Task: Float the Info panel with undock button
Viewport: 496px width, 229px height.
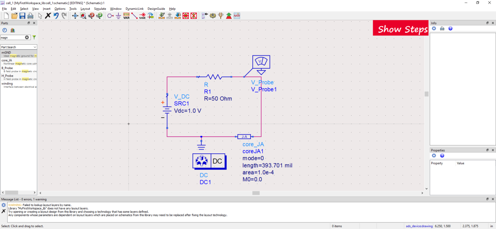Action: (488, 23)
